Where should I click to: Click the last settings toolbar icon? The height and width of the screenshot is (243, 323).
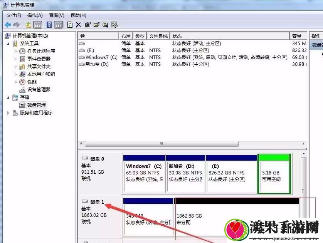click(114, 25)
